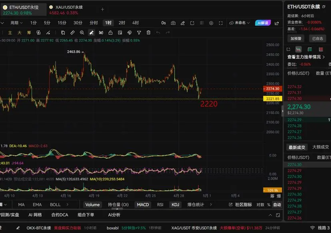This screenshot has width=331, height=233.
Task: Select the 1分 timeframe
Action: coord(33,23)
